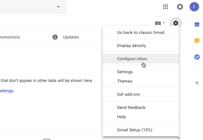
Task: Open Google Keep in the side panel
Action: pyautogui.click(x=197, y=41)
